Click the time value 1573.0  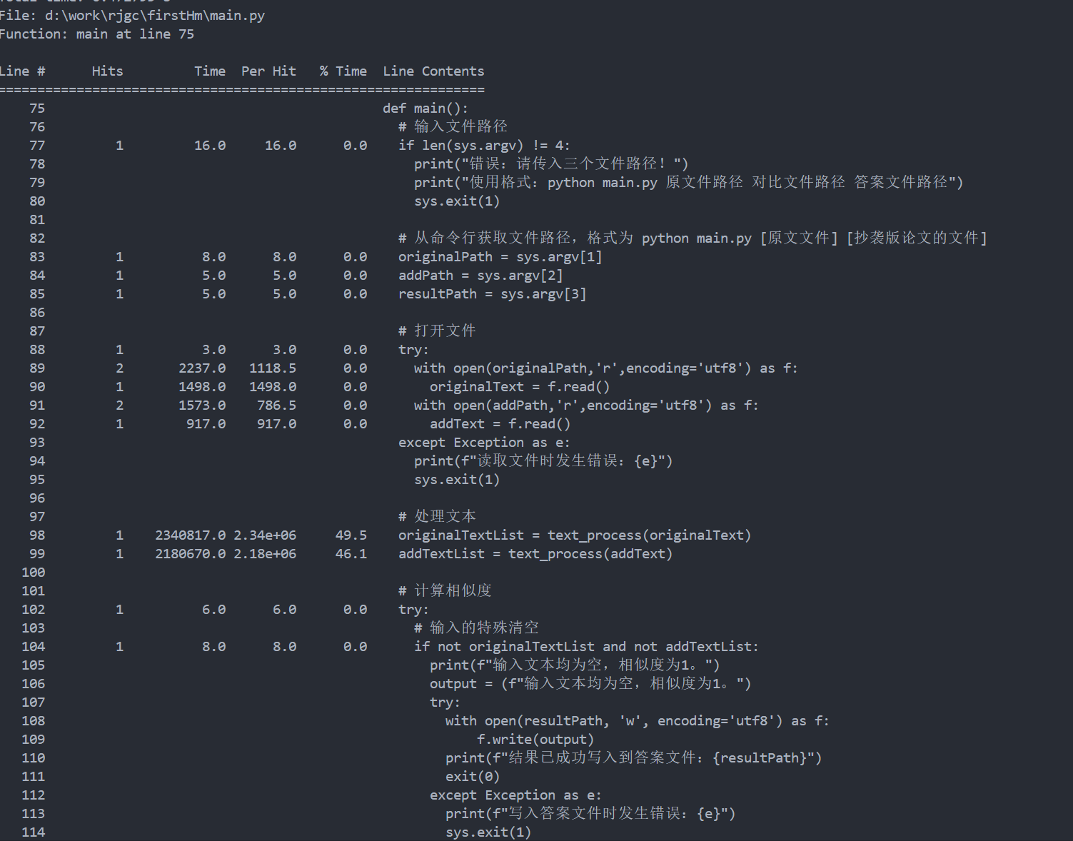202,406
